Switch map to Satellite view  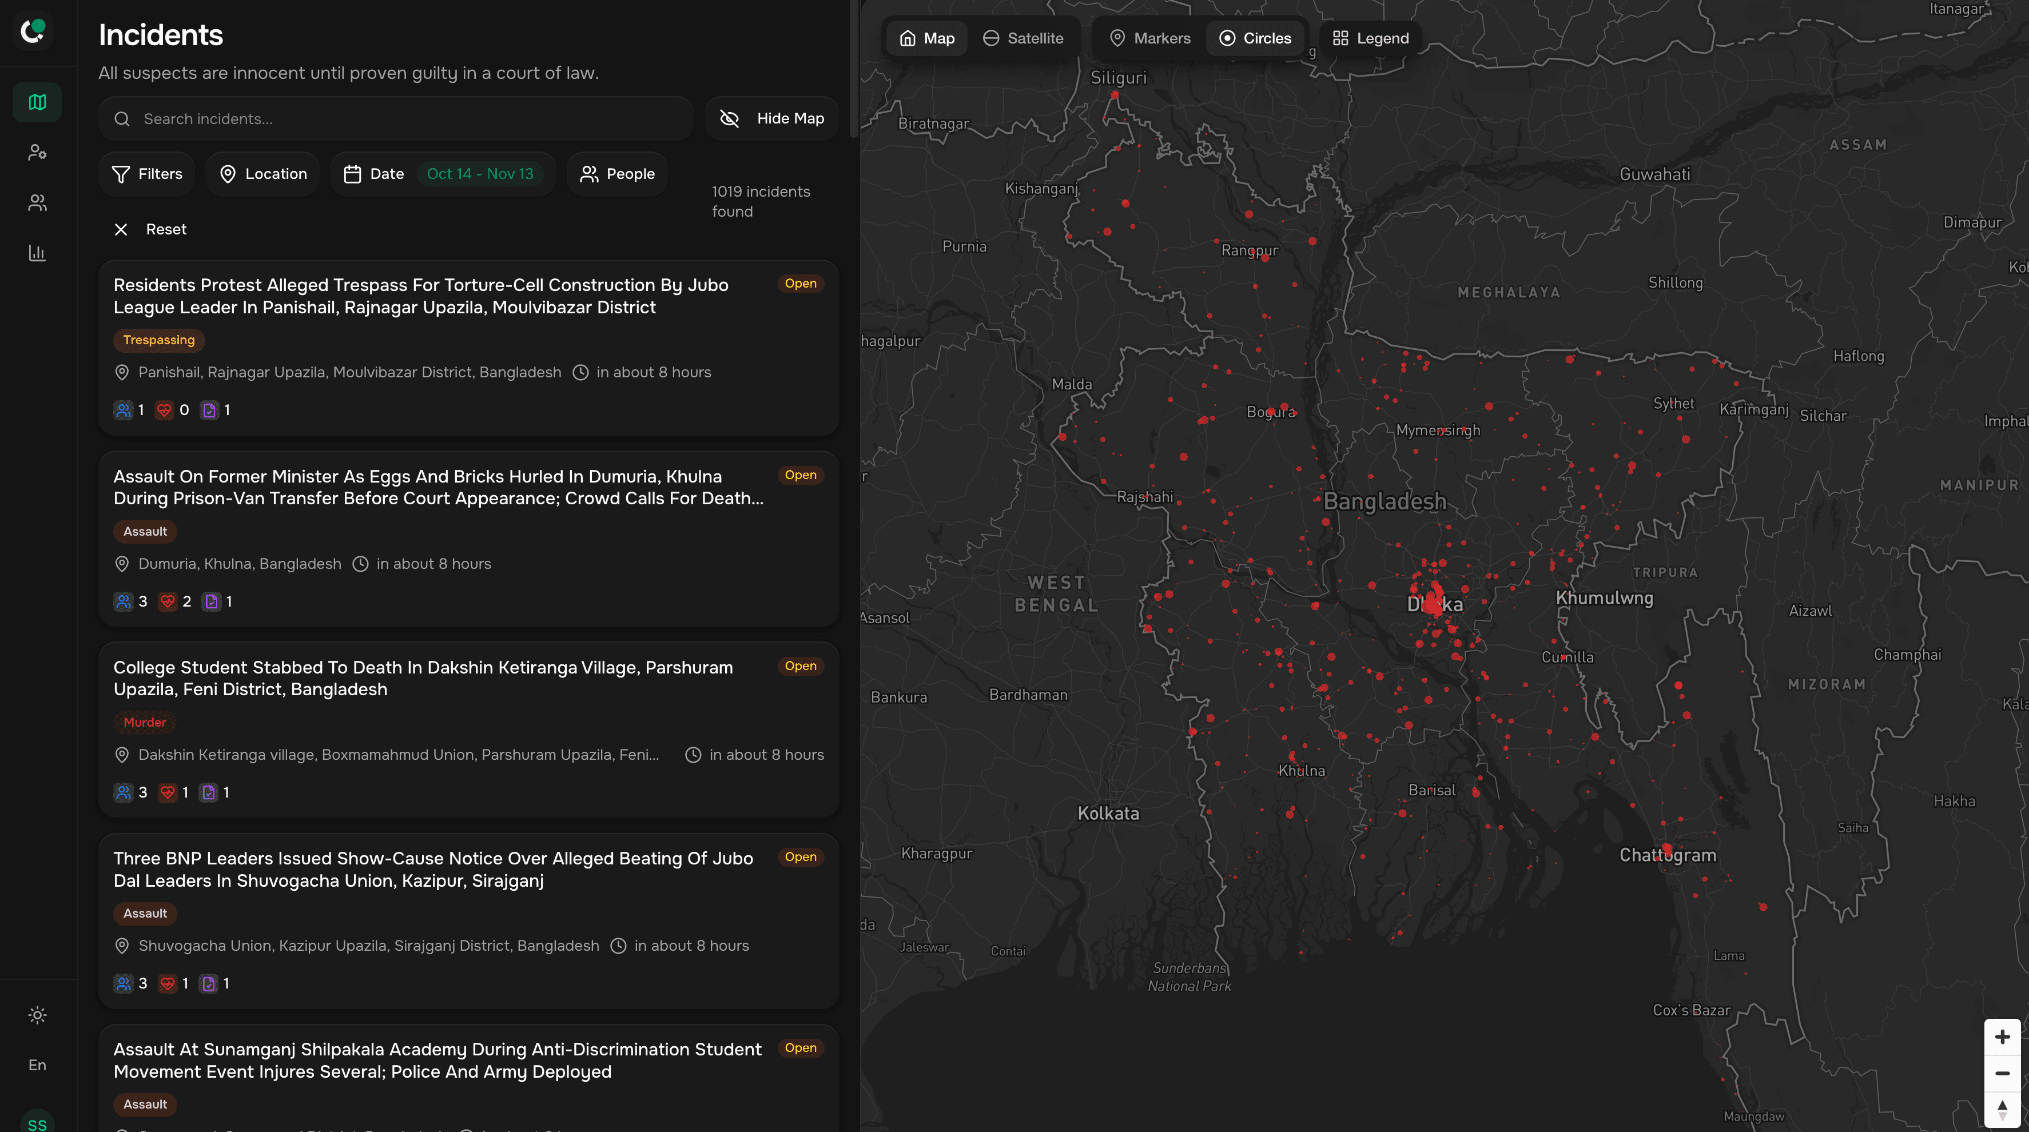click(x=1023, y=38)
